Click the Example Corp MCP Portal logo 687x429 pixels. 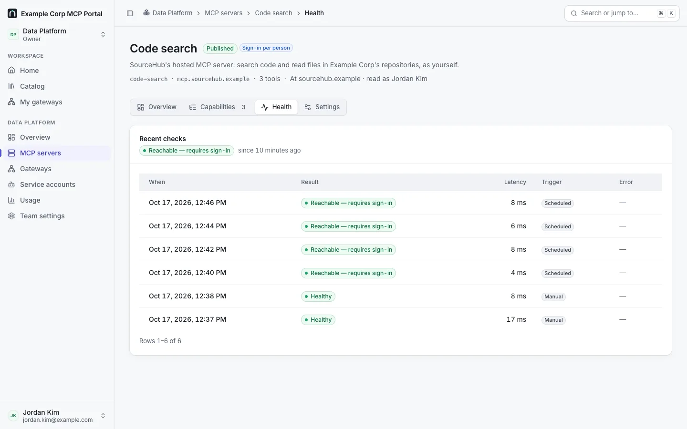coord(12,13)
